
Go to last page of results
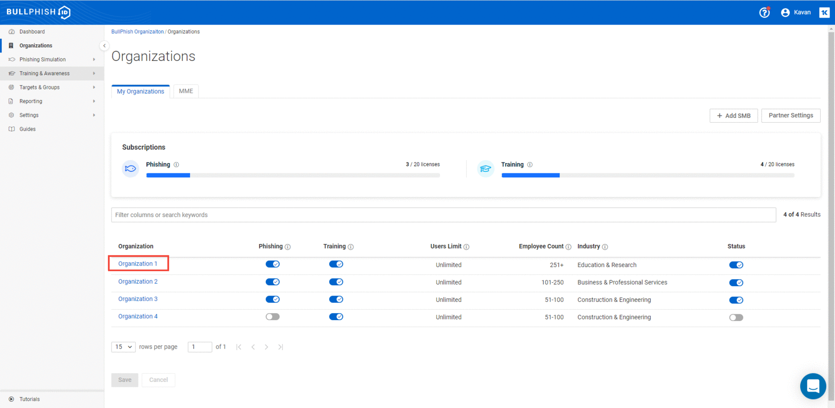tap(280, 347)
